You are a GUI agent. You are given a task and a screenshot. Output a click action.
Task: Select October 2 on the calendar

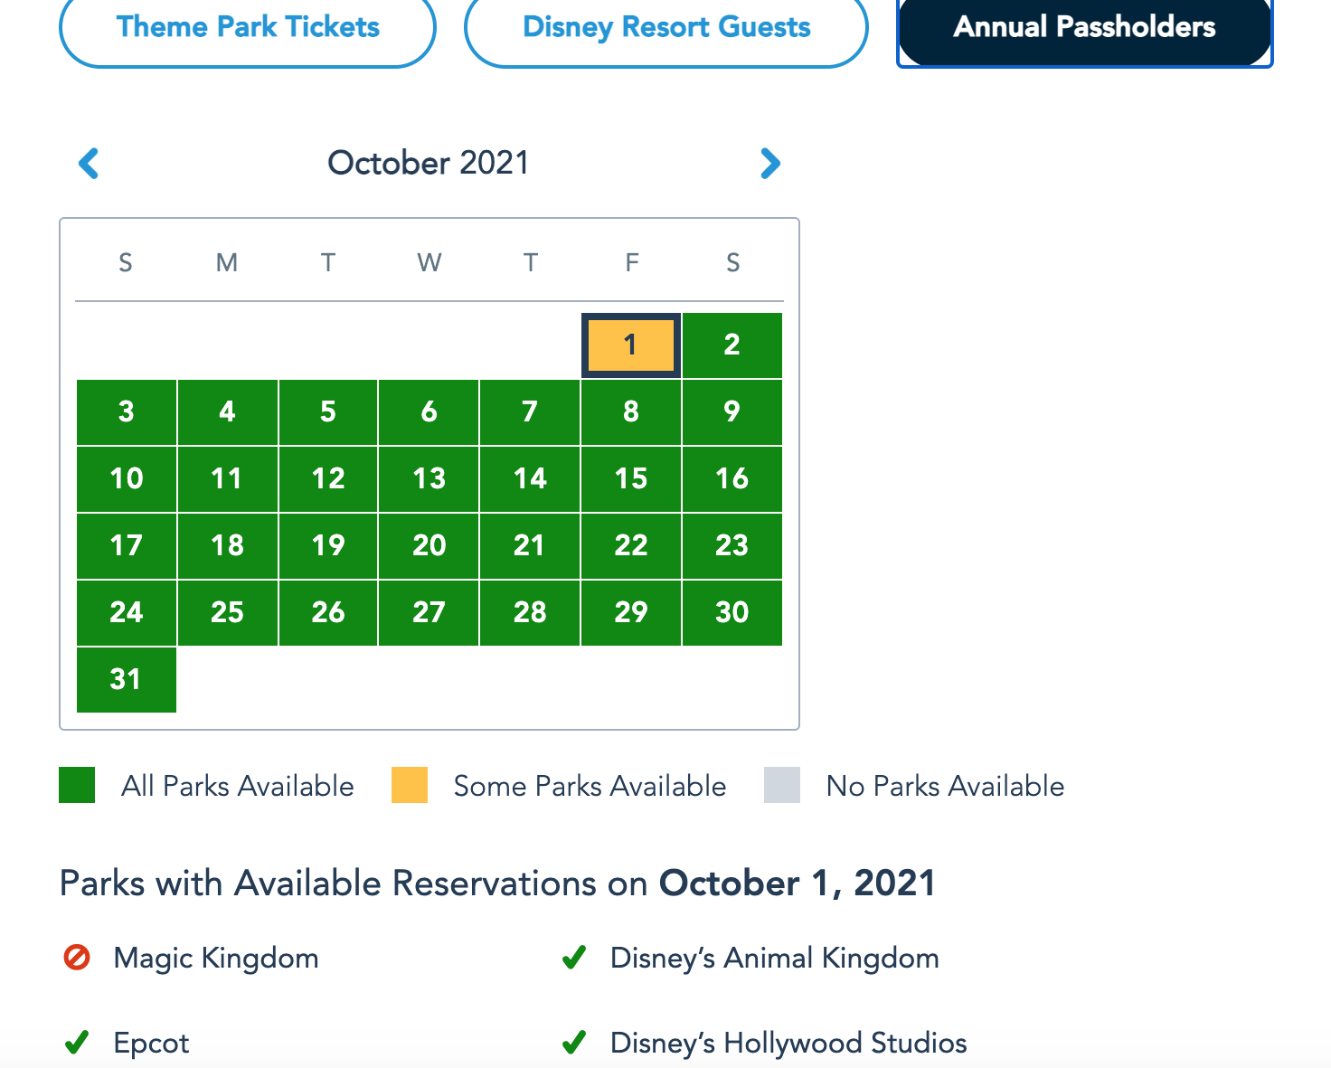732,345
